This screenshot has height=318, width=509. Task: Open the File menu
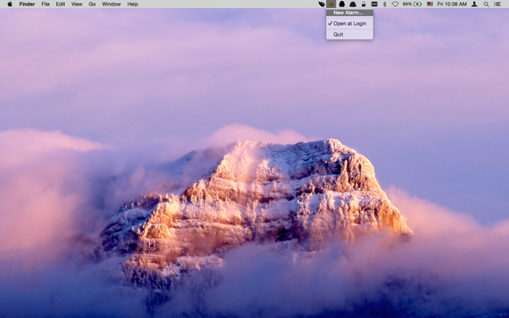pyautogui.click(x=45, y=4)
